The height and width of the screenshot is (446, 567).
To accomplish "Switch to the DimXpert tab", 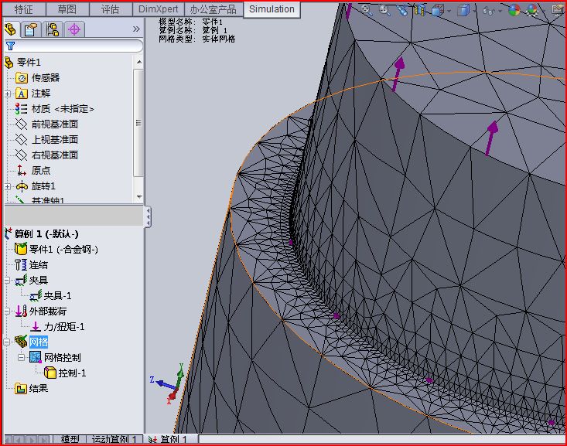I will pos(158,9).
